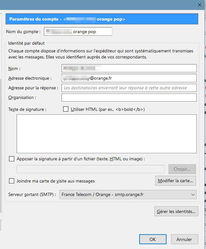Screen dimensions: 206x249
Task: Tick Apposer la signature à partir d'un fichier
Action: click(12, 159)
